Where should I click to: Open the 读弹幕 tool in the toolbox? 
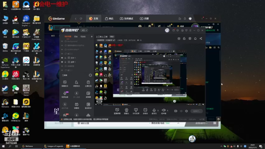point(88,95)
